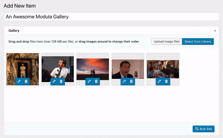
Task: Click the Upload image files button
Action: [x=167, y=42]
